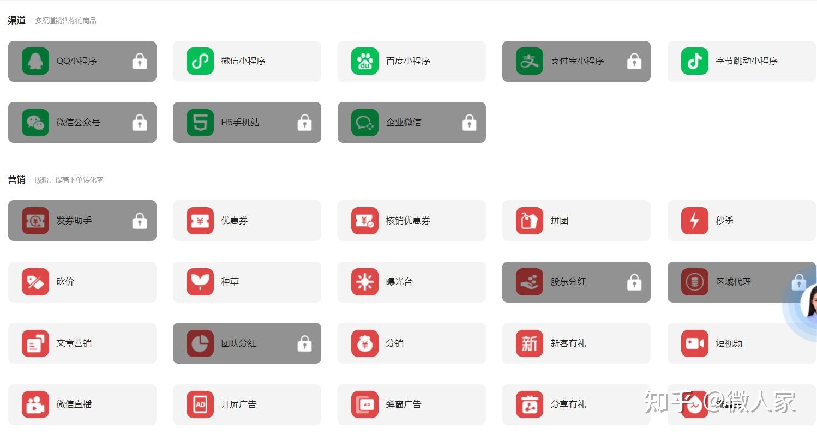817x435 pixels.
Task: Click the lock on 发券助手 card
Action: pos(140,221)
